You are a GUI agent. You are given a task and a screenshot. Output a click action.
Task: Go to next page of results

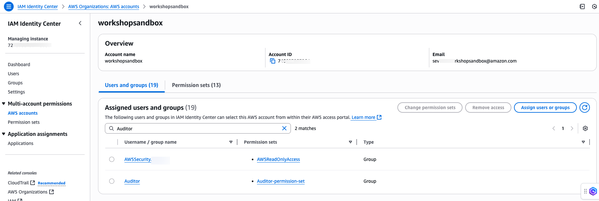point(572,128)
